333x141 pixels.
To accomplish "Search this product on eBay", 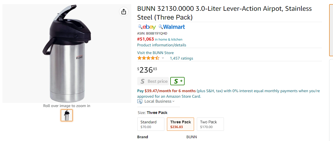I will (147, 27).
